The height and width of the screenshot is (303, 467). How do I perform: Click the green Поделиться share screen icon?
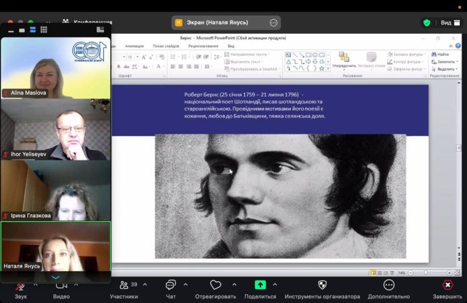pyautogui.click(x=260, y=285)
